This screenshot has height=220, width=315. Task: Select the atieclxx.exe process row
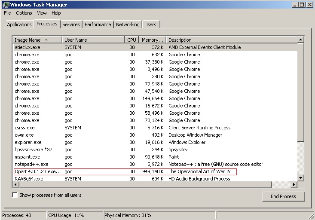click(x=155, y=47)
